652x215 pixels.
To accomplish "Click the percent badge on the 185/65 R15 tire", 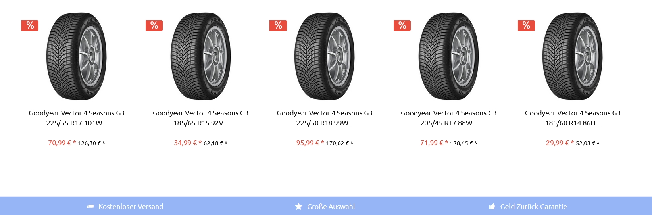I will tap(154, 25).
